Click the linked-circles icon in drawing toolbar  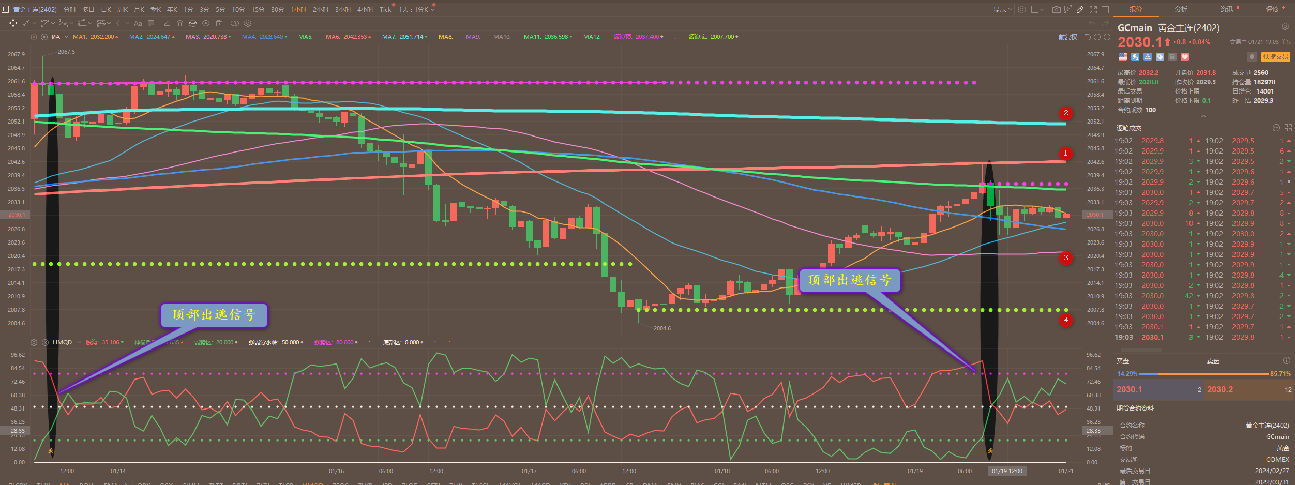[235, 23]
